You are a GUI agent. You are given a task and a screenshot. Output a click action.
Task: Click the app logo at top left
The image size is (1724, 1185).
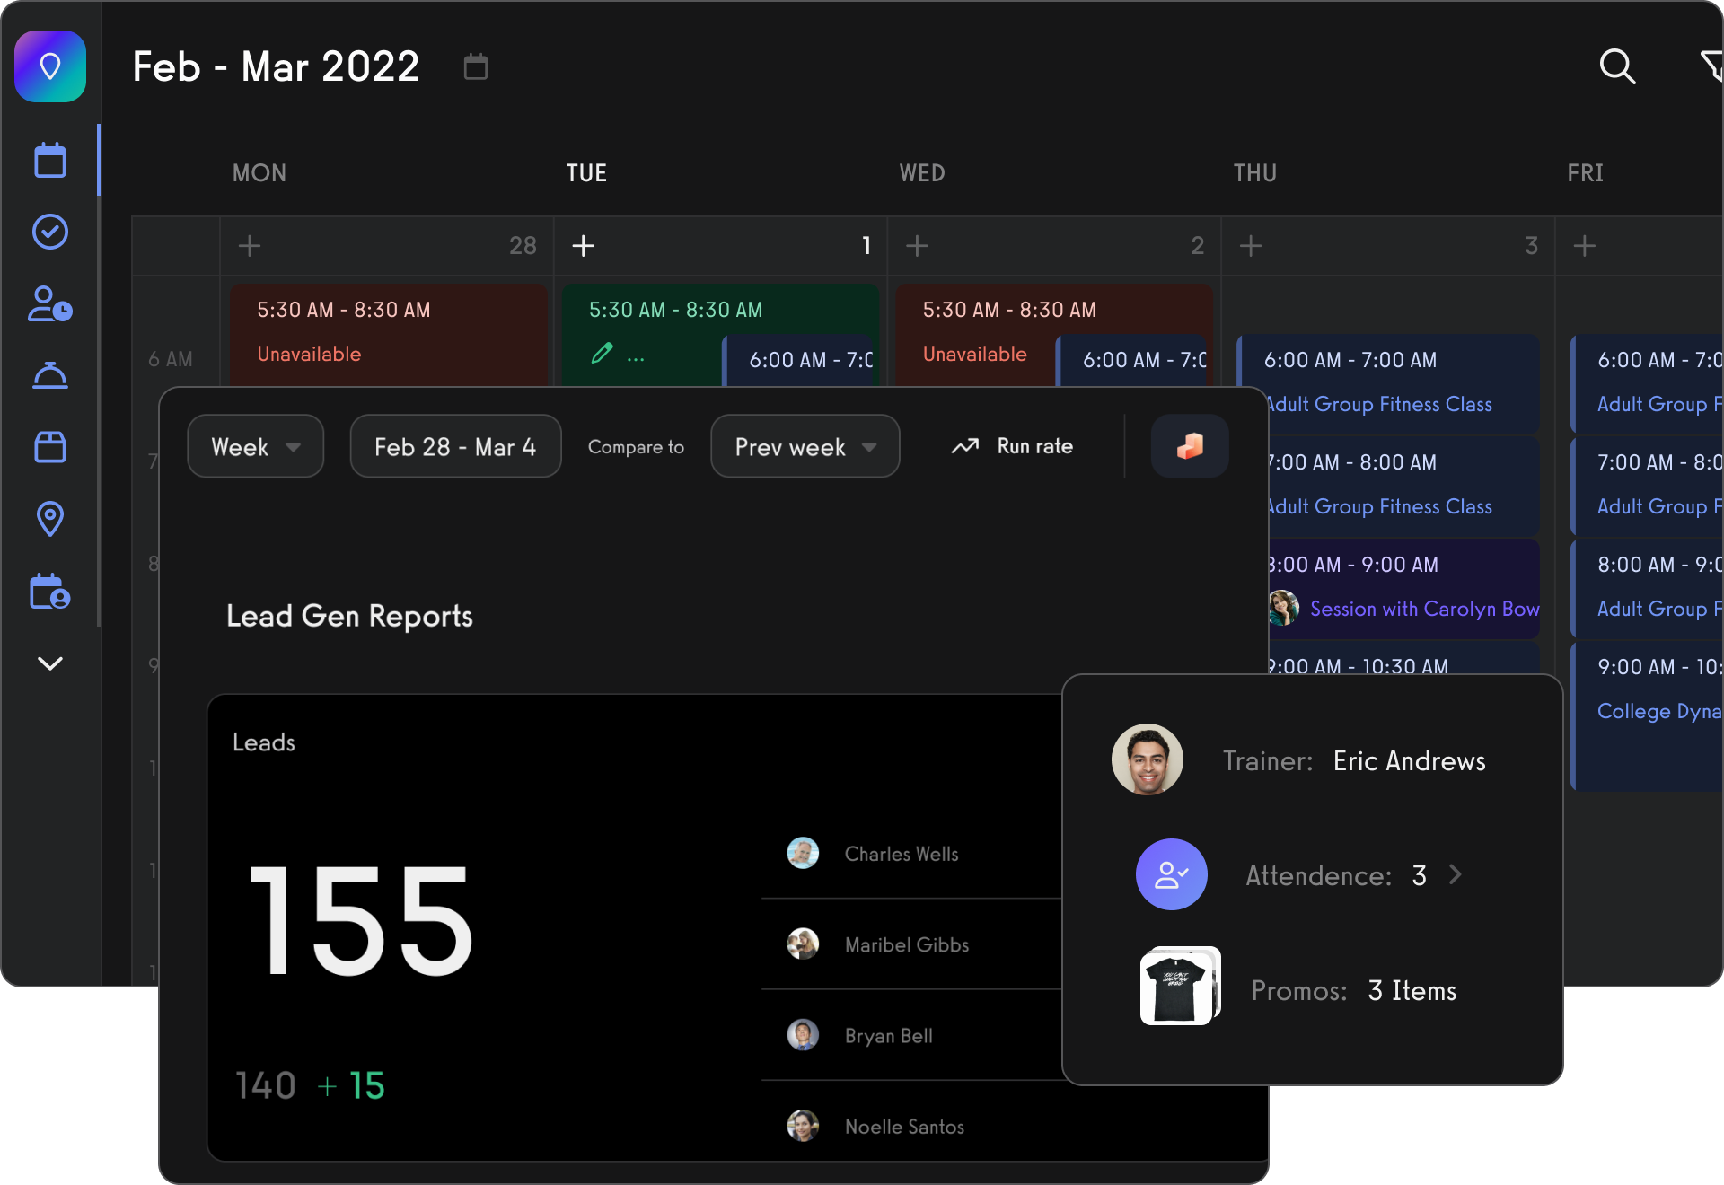click(x=50, y=66)
